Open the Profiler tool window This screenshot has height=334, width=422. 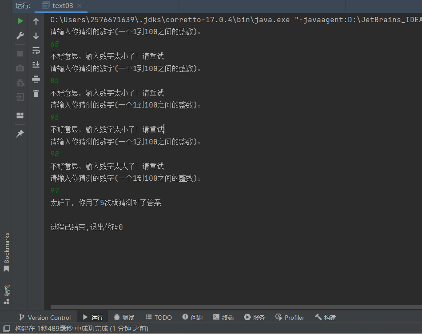click(x=290, y=318)
